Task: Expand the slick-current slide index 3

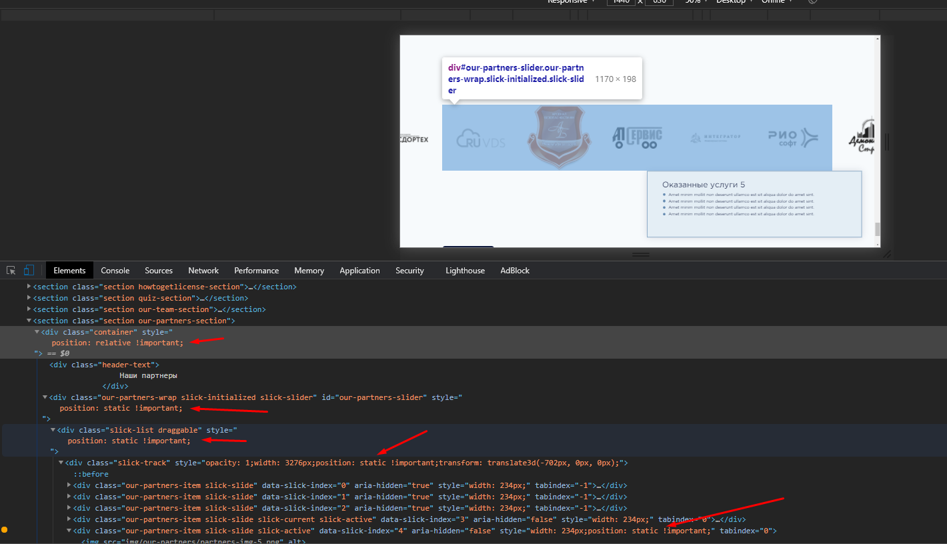Action: pos(69,519)
